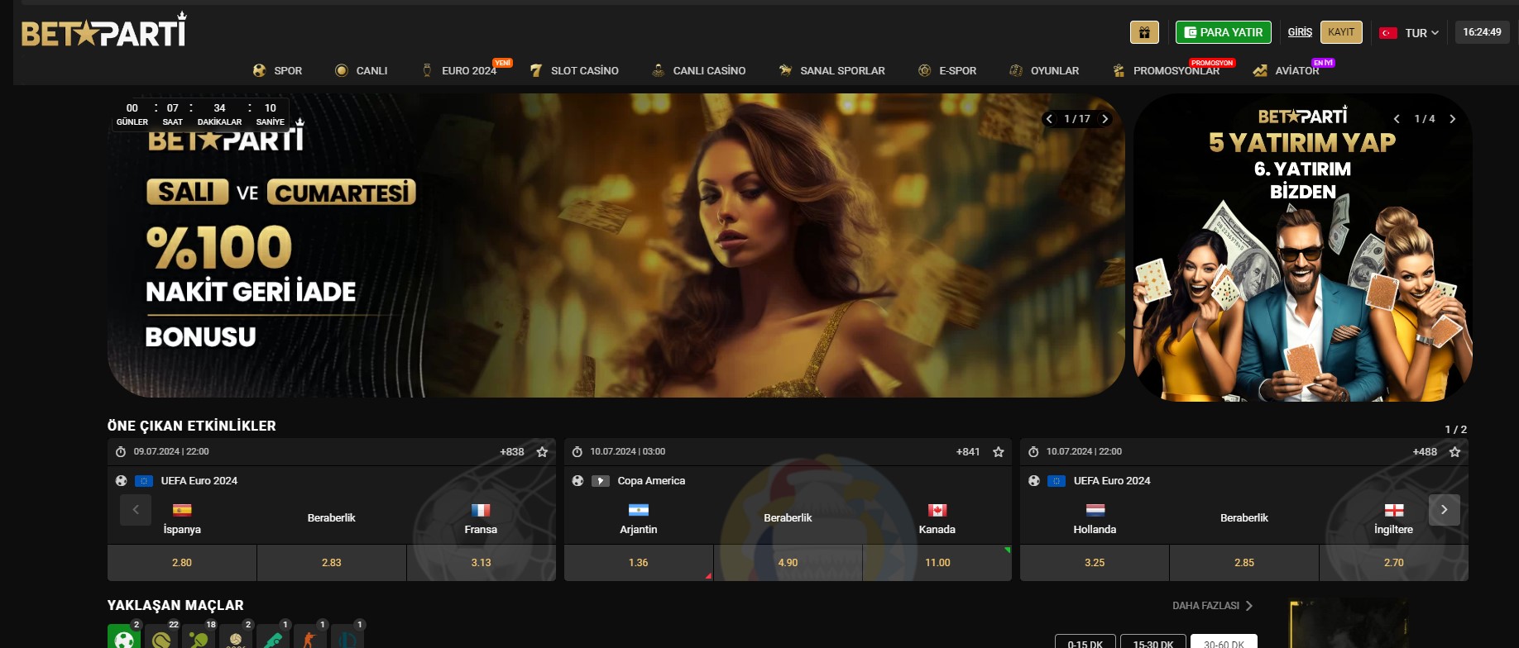Select the football sport filter icon
The height and width of the screenshot is (648, 1519).
click(124, 637)
